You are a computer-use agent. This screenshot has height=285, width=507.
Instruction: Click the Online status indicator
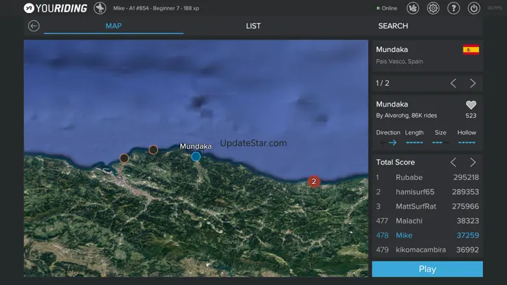point(387,8)
